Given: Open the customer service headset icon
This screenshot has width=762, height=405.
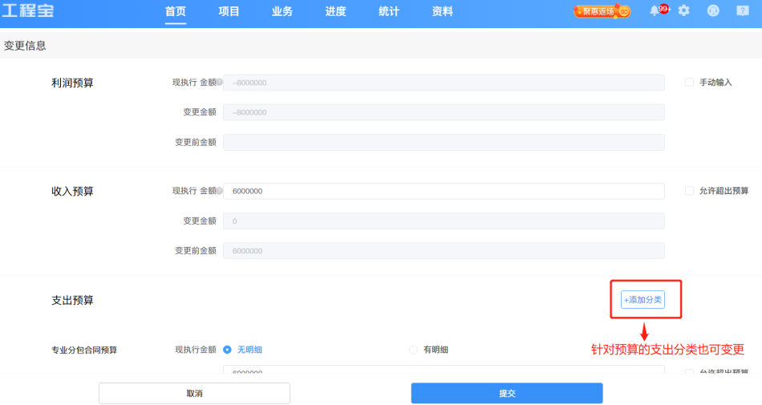Looking at the screenshot, I should (713, 10).
